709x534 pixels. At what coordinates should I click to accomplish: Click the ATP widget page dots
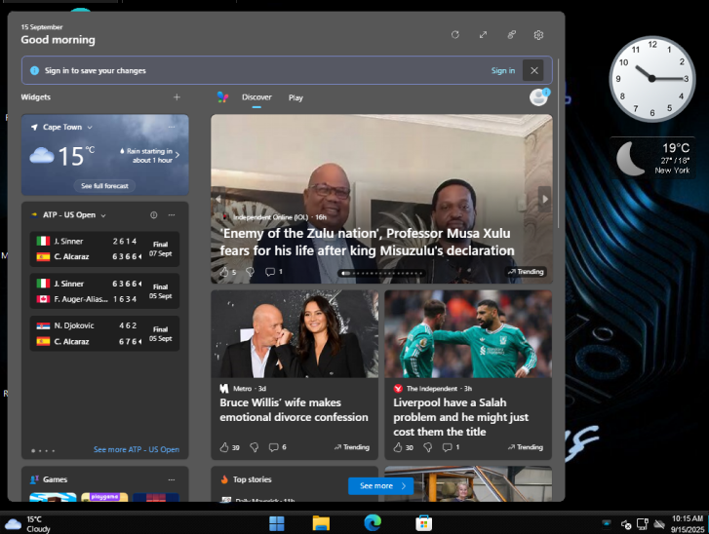[x=43, y=450]
